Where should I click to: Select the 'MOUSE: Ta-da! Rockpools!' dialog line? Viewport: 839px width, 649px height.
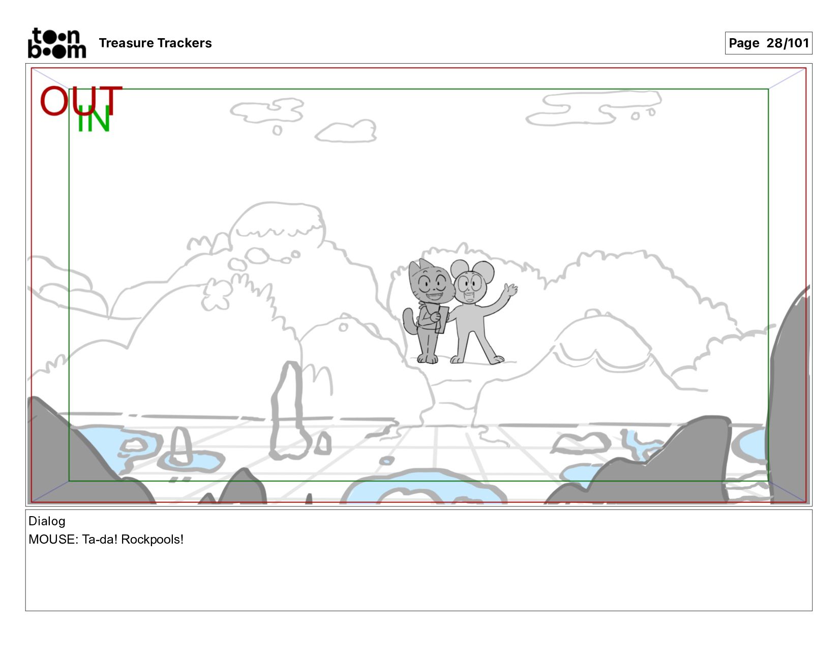(x=106, y=540)
